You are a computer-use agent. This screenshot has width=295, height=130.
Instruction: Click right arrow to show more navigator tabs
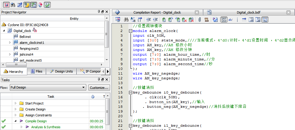coord(108,71)
